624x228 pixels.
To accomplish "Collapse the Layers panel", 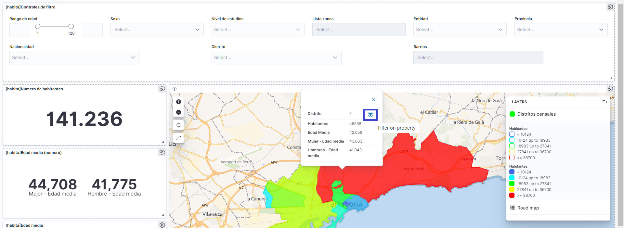I will pos(604,102).
